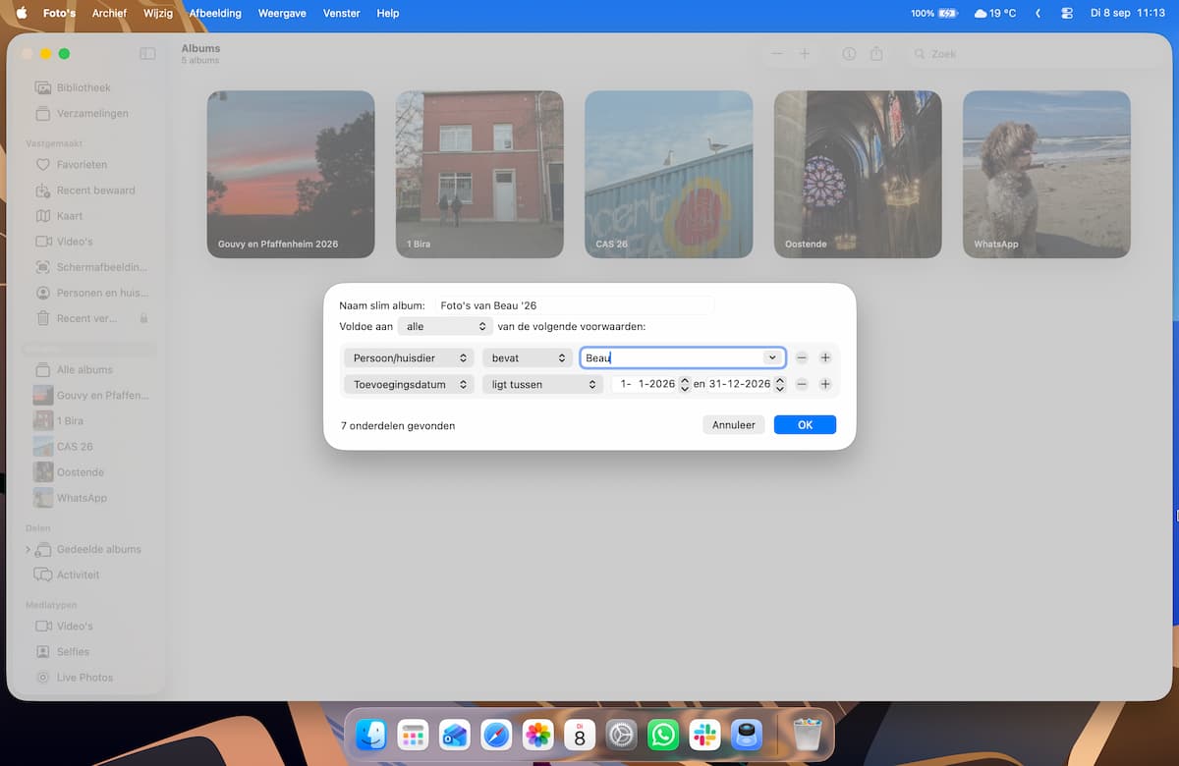This screenshot has height=766, width=1179.
Task: Open the Venster menu
Action: [x=341, y=14]
